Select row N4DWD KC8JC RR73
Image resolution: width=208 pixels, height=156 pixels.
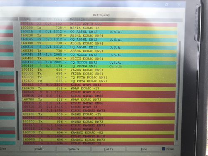[x=99, y=121]
